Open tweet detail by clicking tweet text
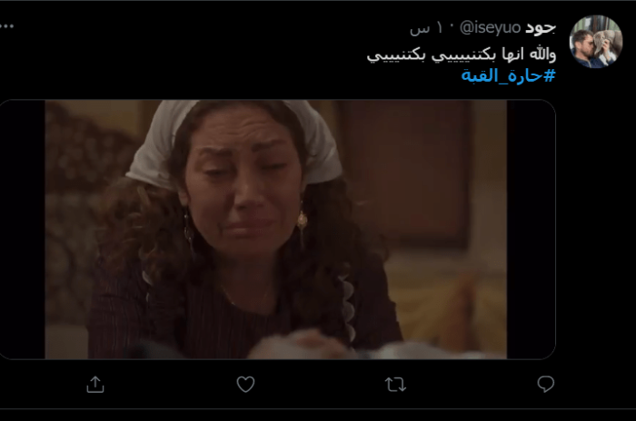 coord(462,54)
